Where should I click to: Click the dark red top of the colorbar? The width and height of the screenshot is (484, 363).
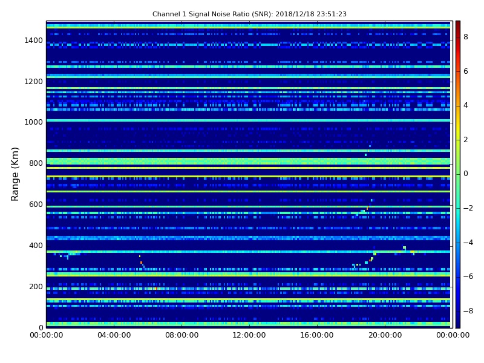pyautogui.click(x=458, y=26)
